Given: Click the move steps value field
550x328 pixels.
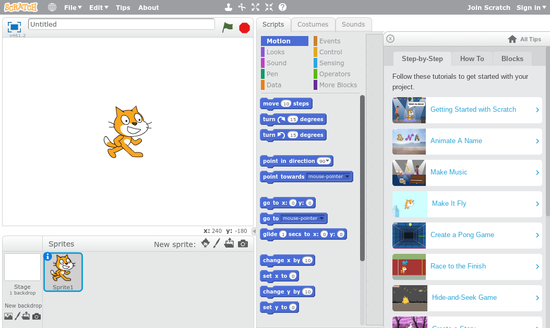Looking at the screenshot, I should point(286,103).
